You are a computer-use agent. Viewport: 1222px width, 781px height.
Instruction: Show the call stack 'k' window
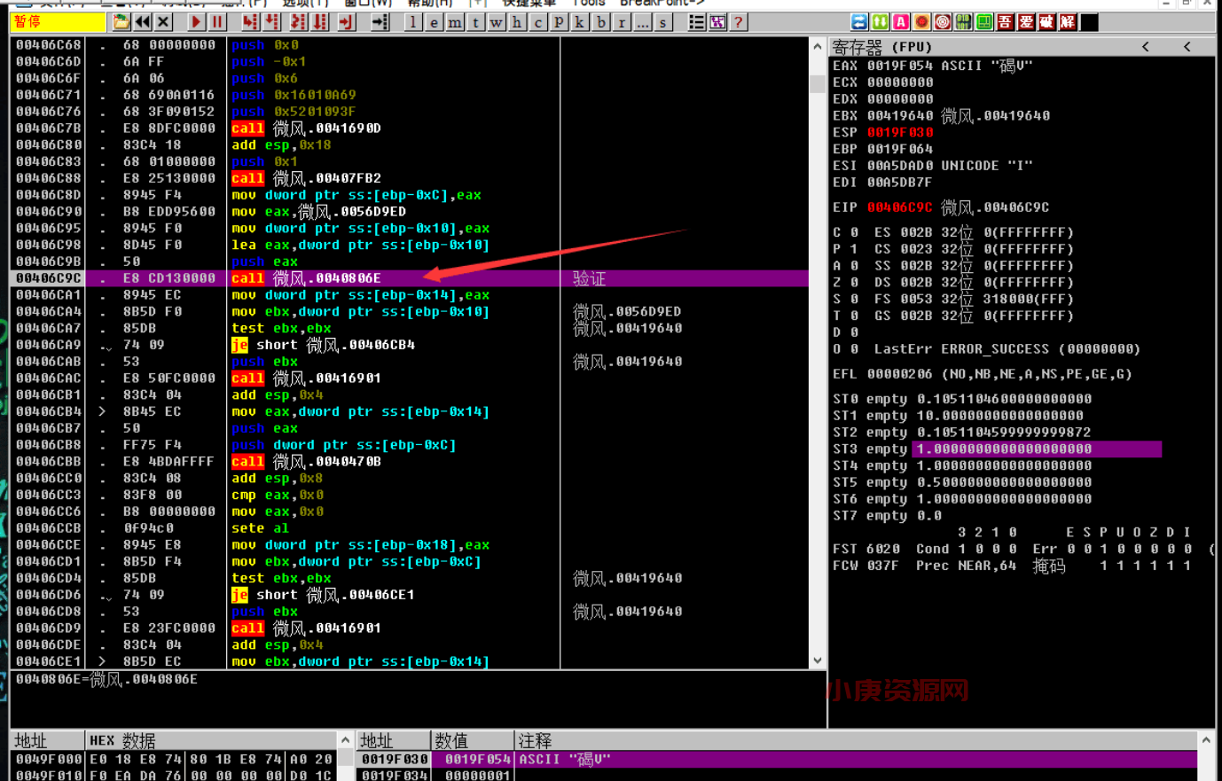click(x=580, y=22)
